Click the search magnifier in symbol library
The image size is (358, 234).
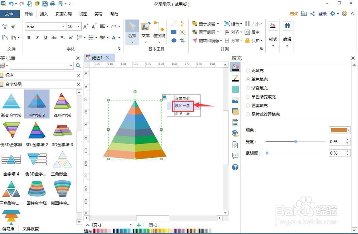pyautogui.click(x=78, y=66)
